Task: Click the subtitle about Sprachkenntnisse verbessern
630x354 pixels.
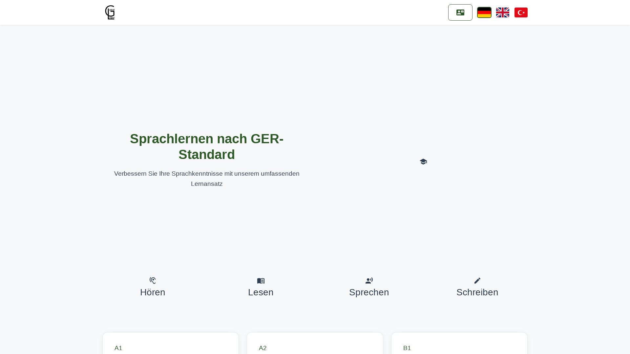Action: coord(207,179)
